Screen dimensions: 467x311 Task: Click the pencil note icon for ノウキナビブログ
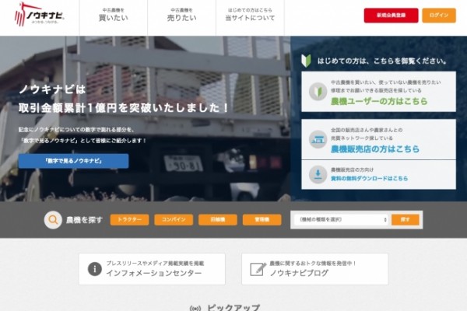coord(258,269)
